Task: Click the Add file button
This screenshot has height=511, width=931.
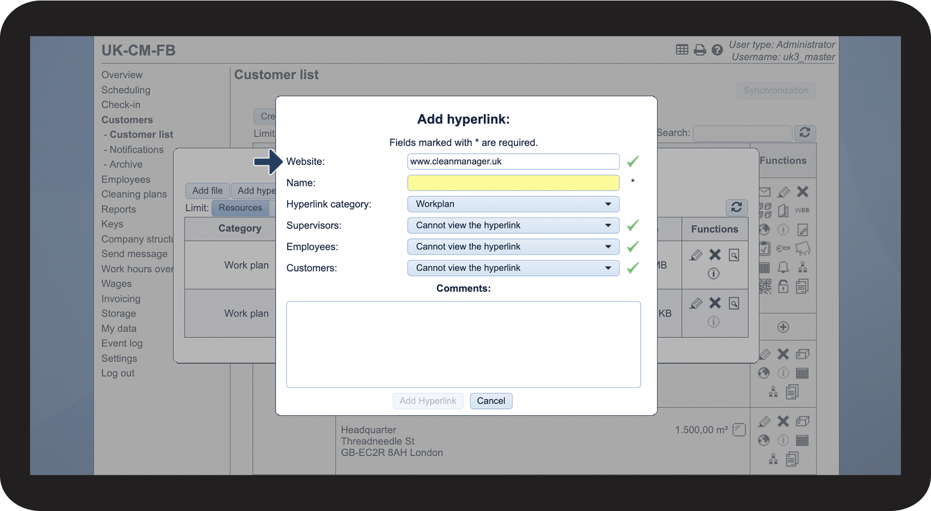Action: 207,191
